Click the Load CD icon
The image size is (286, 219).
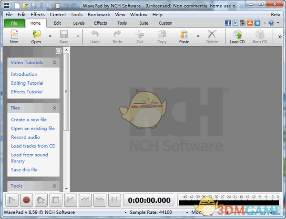click(x=237, y=34)
